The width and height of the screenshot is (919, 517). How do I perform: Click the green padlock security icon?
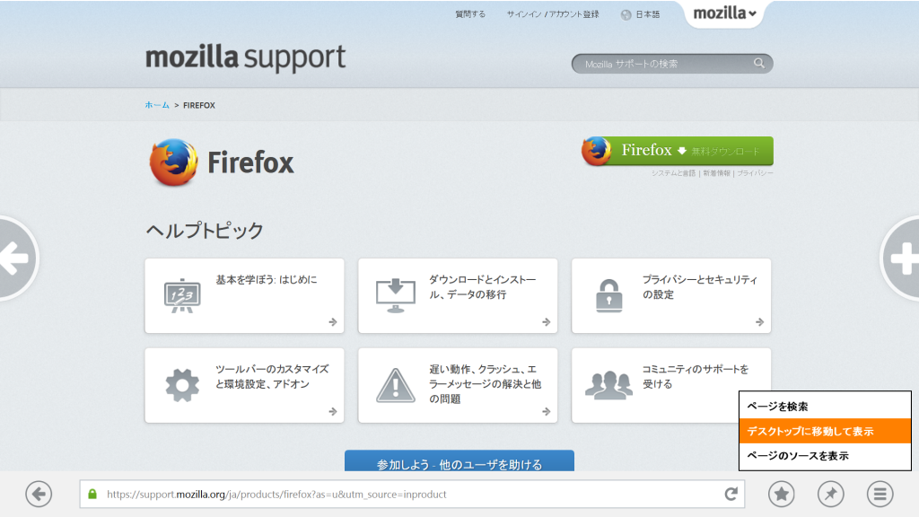[92, 495]
